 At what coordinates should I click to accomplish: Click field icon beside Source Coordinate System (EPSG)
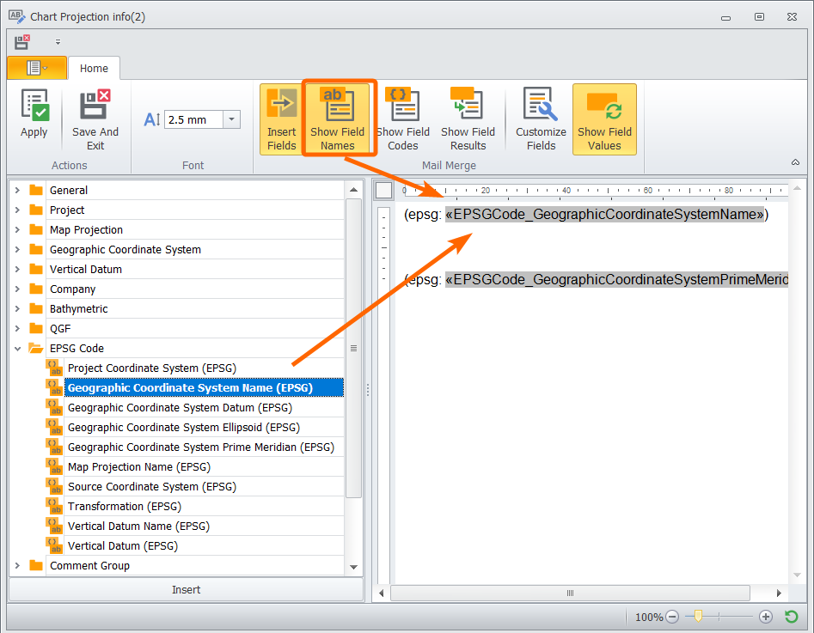tap(54, 486)
